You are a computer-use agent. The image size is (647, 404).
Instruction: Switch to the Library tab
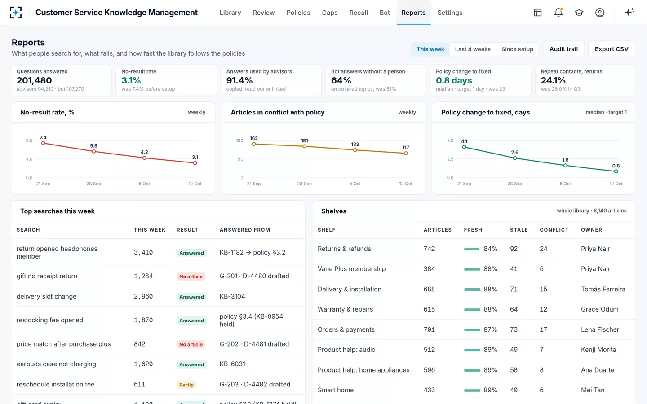[230, 13]
